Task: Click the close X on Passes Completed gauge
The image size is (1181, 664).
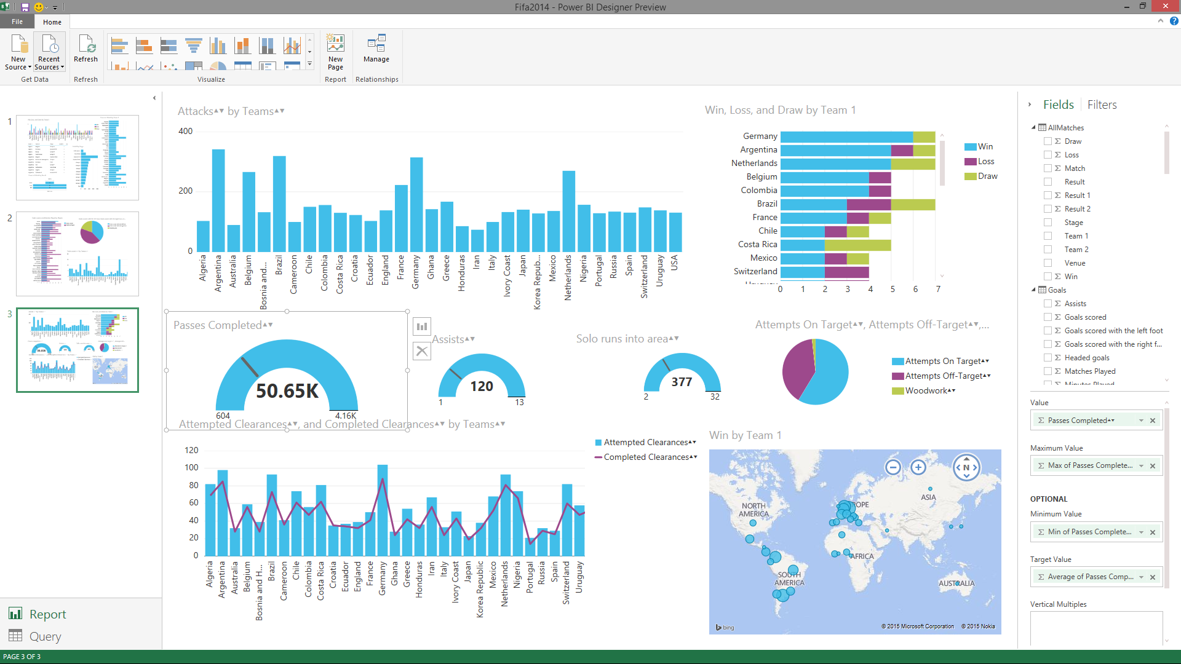Action: click(422, 350)
